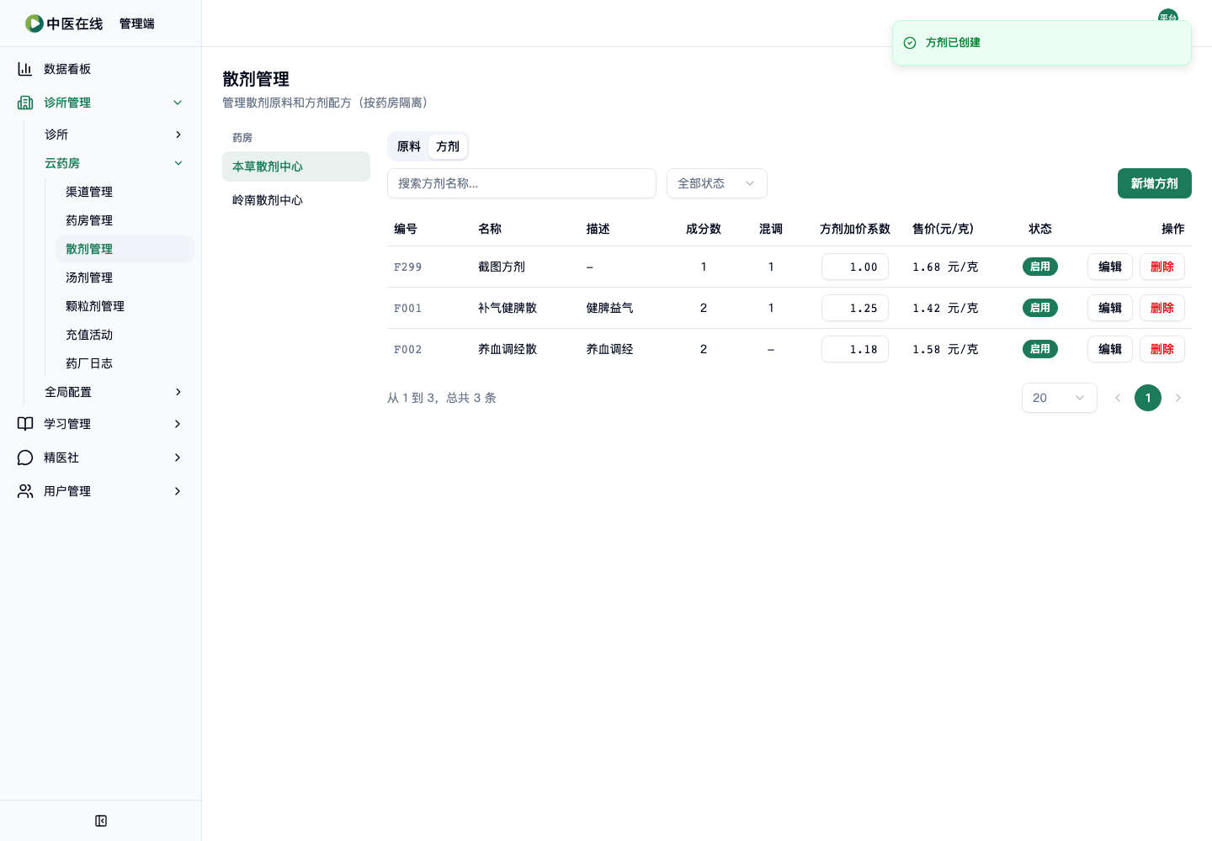1212x841 pixels.
Task: Click the 用户管理 people icon
Action: (x=25, y=491)
